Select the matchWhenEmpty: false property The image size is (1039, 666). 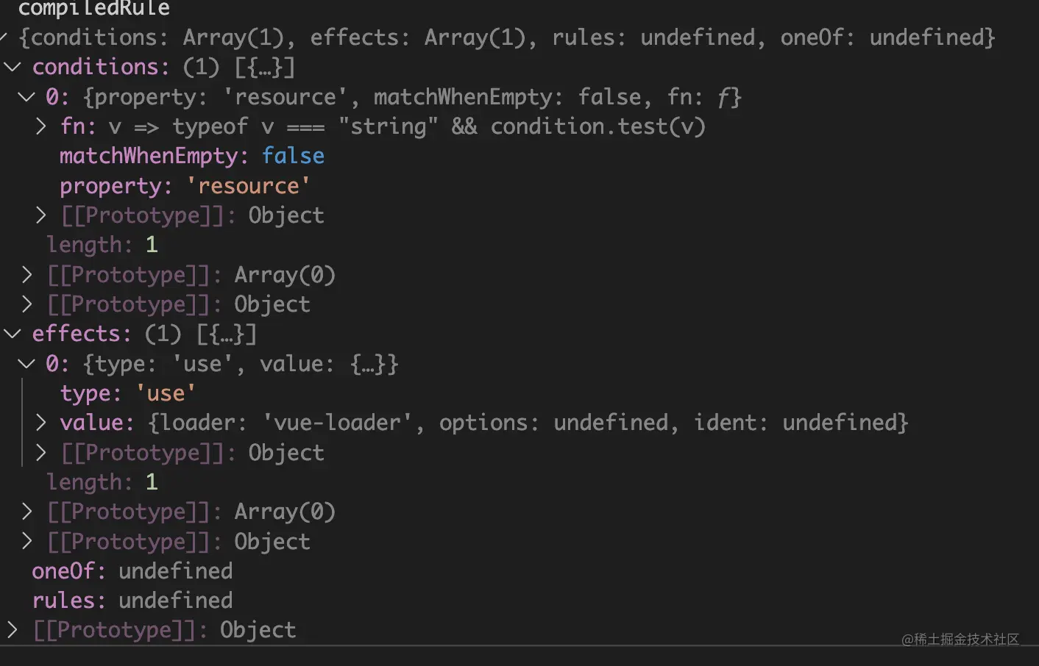pos(191,156)
